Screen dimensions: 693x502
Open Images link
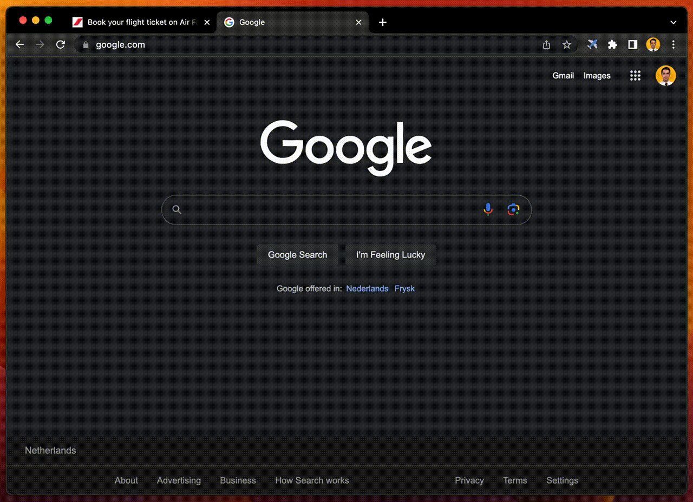(597, 76)
